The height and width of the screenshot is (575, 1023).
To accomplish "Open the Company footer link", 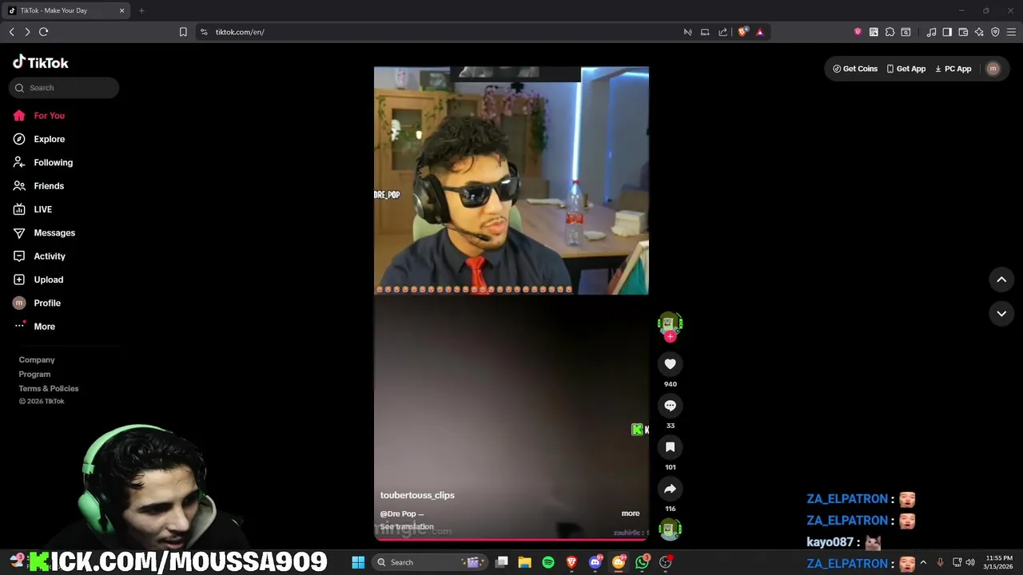I will [x=37, y=360].
